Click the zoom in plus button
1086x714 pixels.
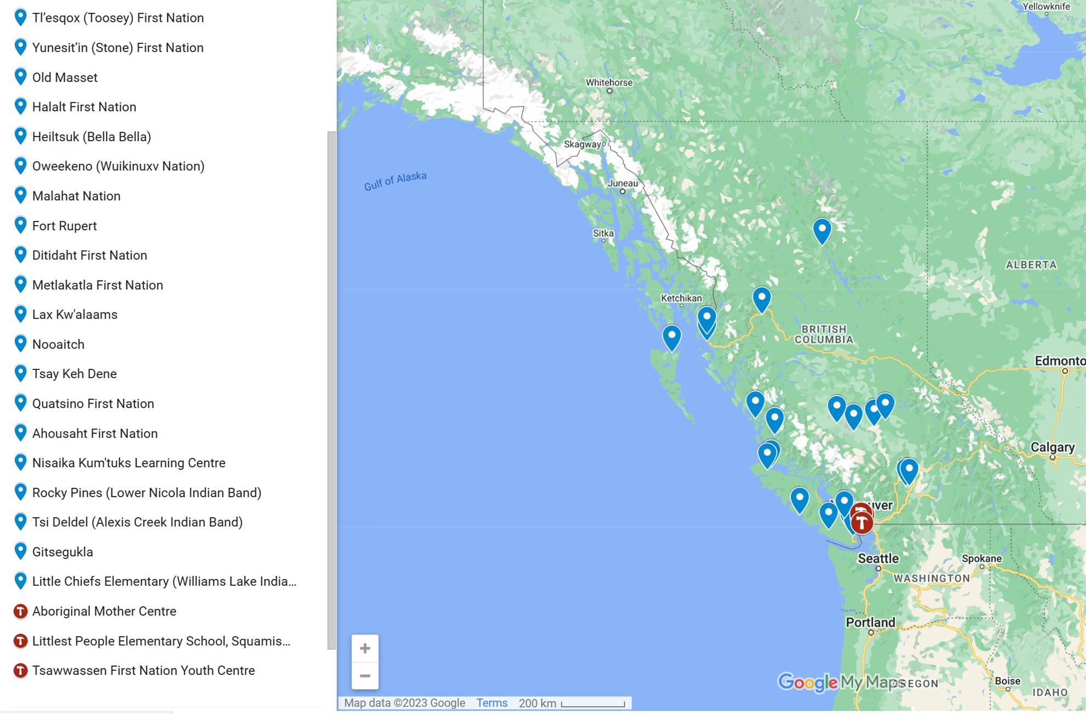click(x=365, y=648)
